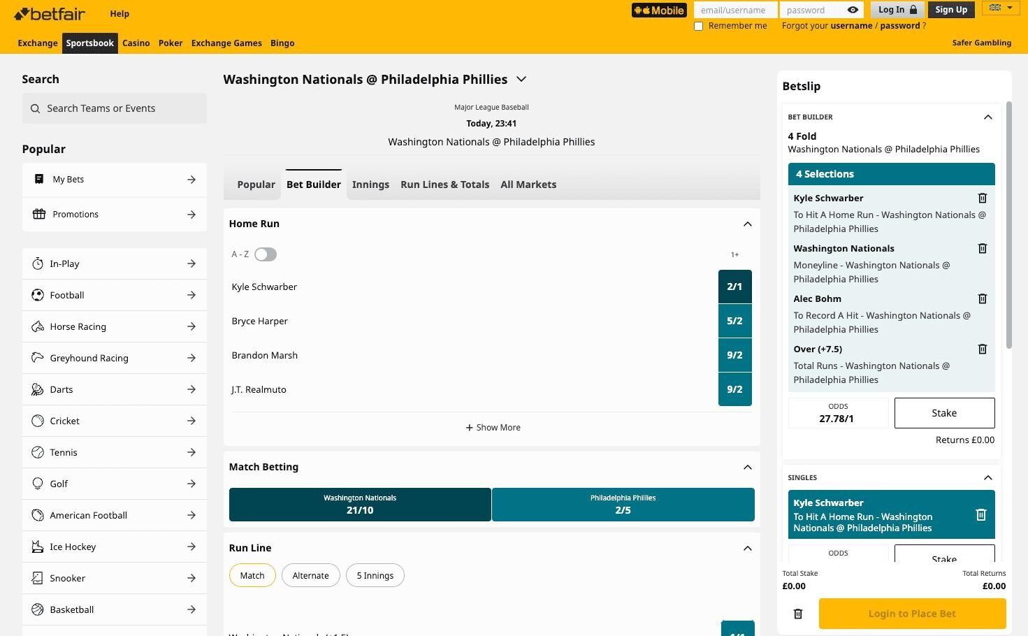Viewport: 1028px width, 636px height.
Task: Deselect Kyle Schwarber 2/1 odds
Action: [x=734, y=287]
